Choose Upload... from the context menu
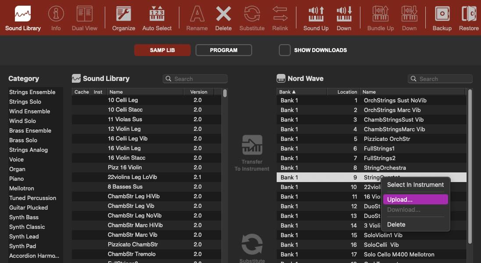481x263 pixels. (415, 200)
